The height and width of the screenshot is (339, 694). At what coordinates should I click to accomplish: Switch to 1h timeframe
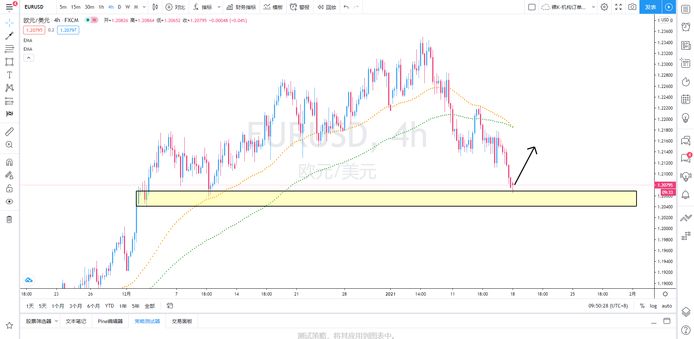[101, 7]
